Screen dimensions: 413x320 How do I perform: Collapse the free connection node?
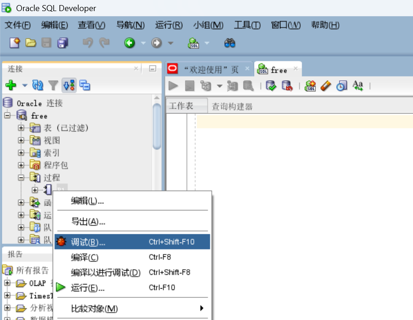point(7,115)
